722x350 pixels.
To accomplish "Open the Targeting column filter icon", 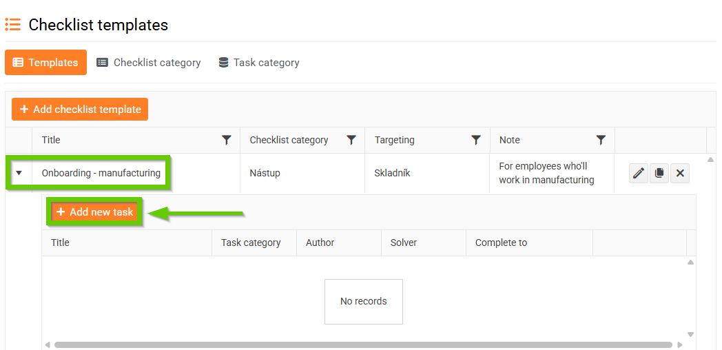I will (x=476, y=140).
